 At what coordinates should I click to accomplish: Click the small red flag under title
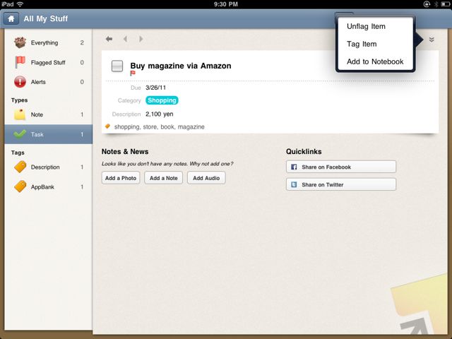click(133, 73)
